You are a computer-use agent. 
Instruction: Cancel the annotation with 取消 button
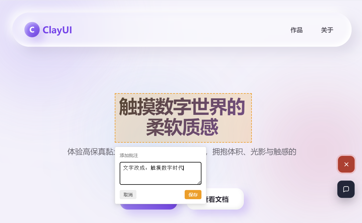128,195
